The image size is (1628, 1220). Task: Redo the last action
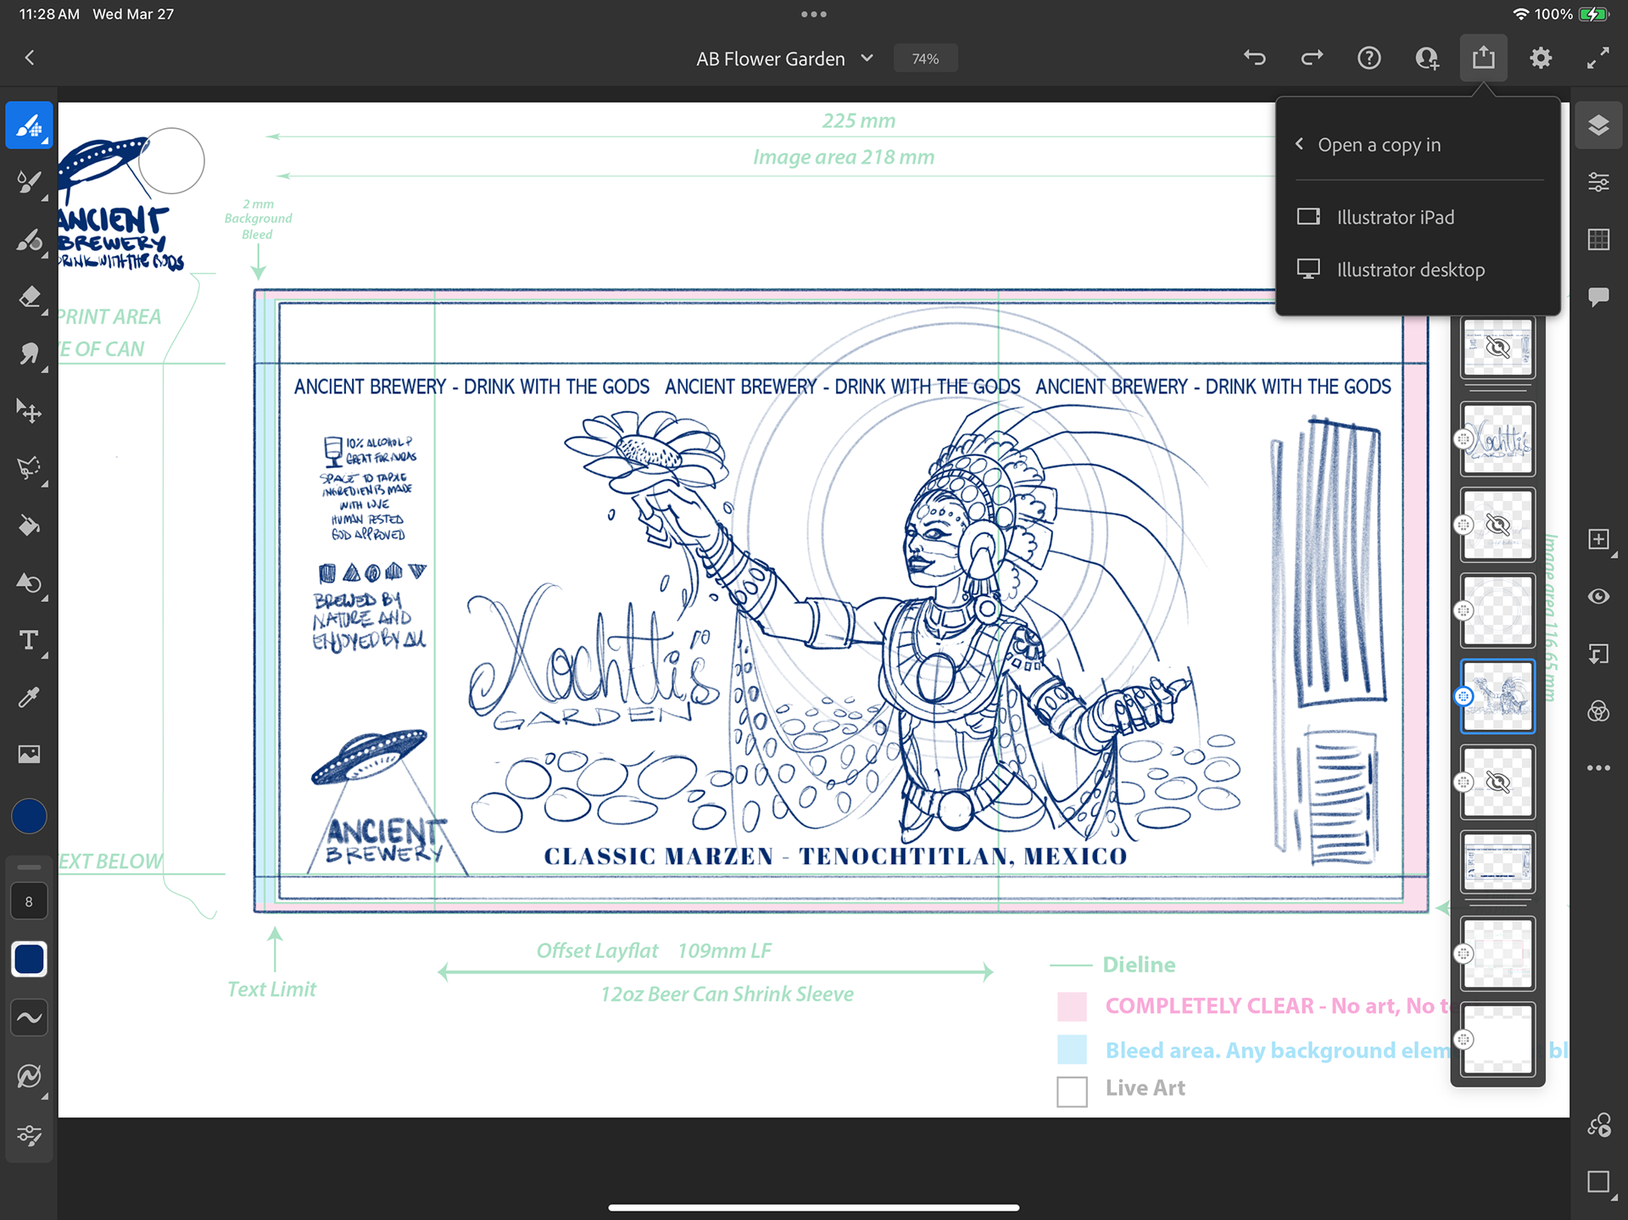1312,58
